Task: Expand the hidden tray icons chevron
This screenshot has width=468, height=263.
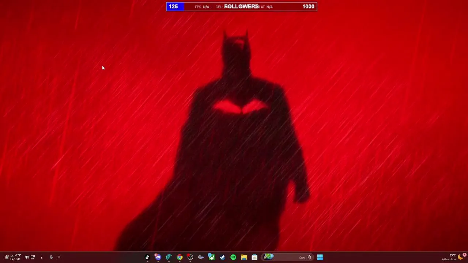Action: (x=59, y=257)
